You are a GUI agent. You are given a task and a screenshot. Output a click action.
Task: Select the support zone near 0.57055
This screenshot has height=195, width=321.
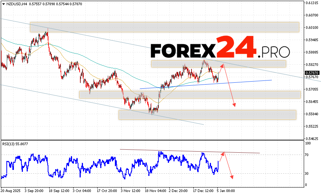click(x=190, y=94)
